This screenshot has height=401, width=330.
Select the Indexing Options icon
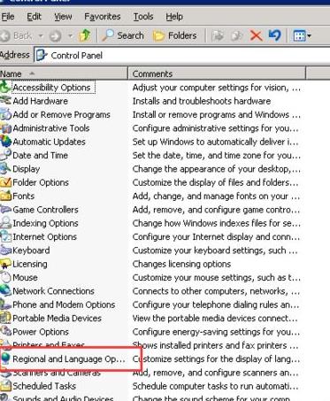[5, 223]
